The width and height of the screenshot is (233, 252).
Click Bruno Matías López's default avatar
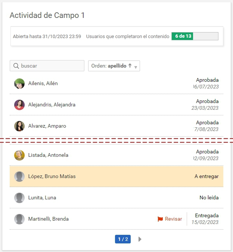coord(19,177)
